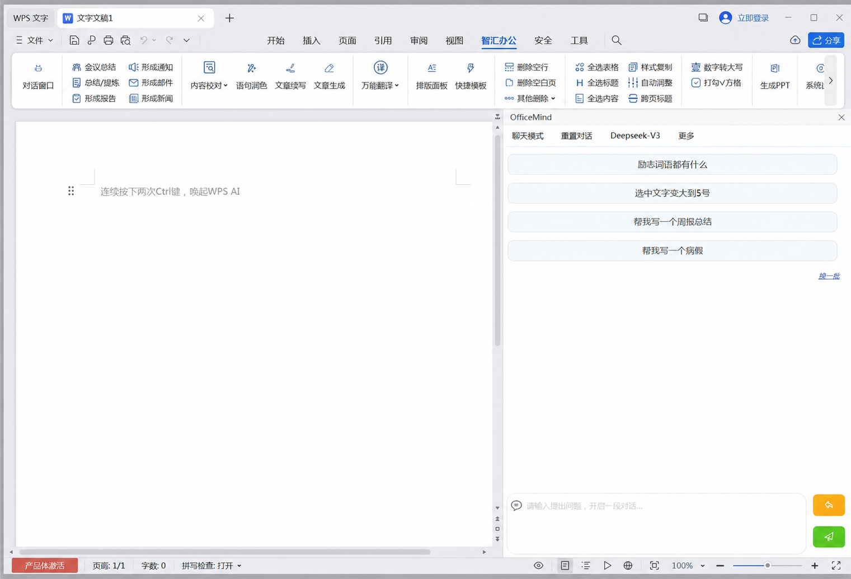Click 形成通知 generate notice
851x579 pixels.
(x=151, y=67)
